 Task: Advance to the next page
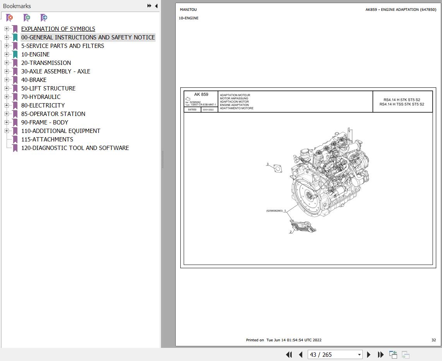pos(368,354)
